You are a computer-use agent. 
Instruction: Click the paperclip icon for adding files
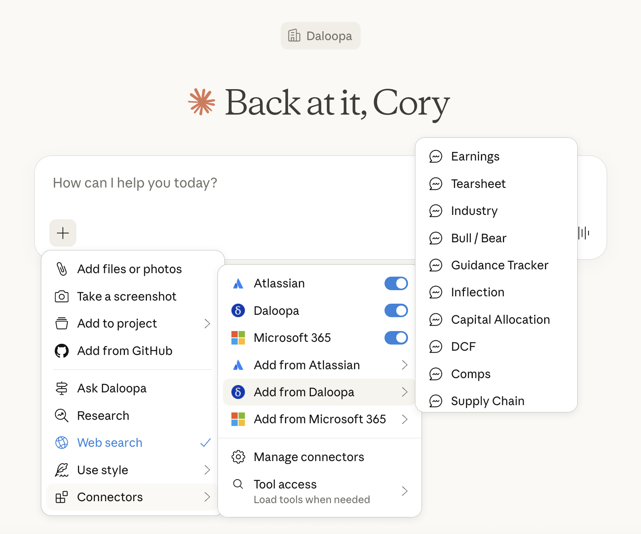pos(62,269)
